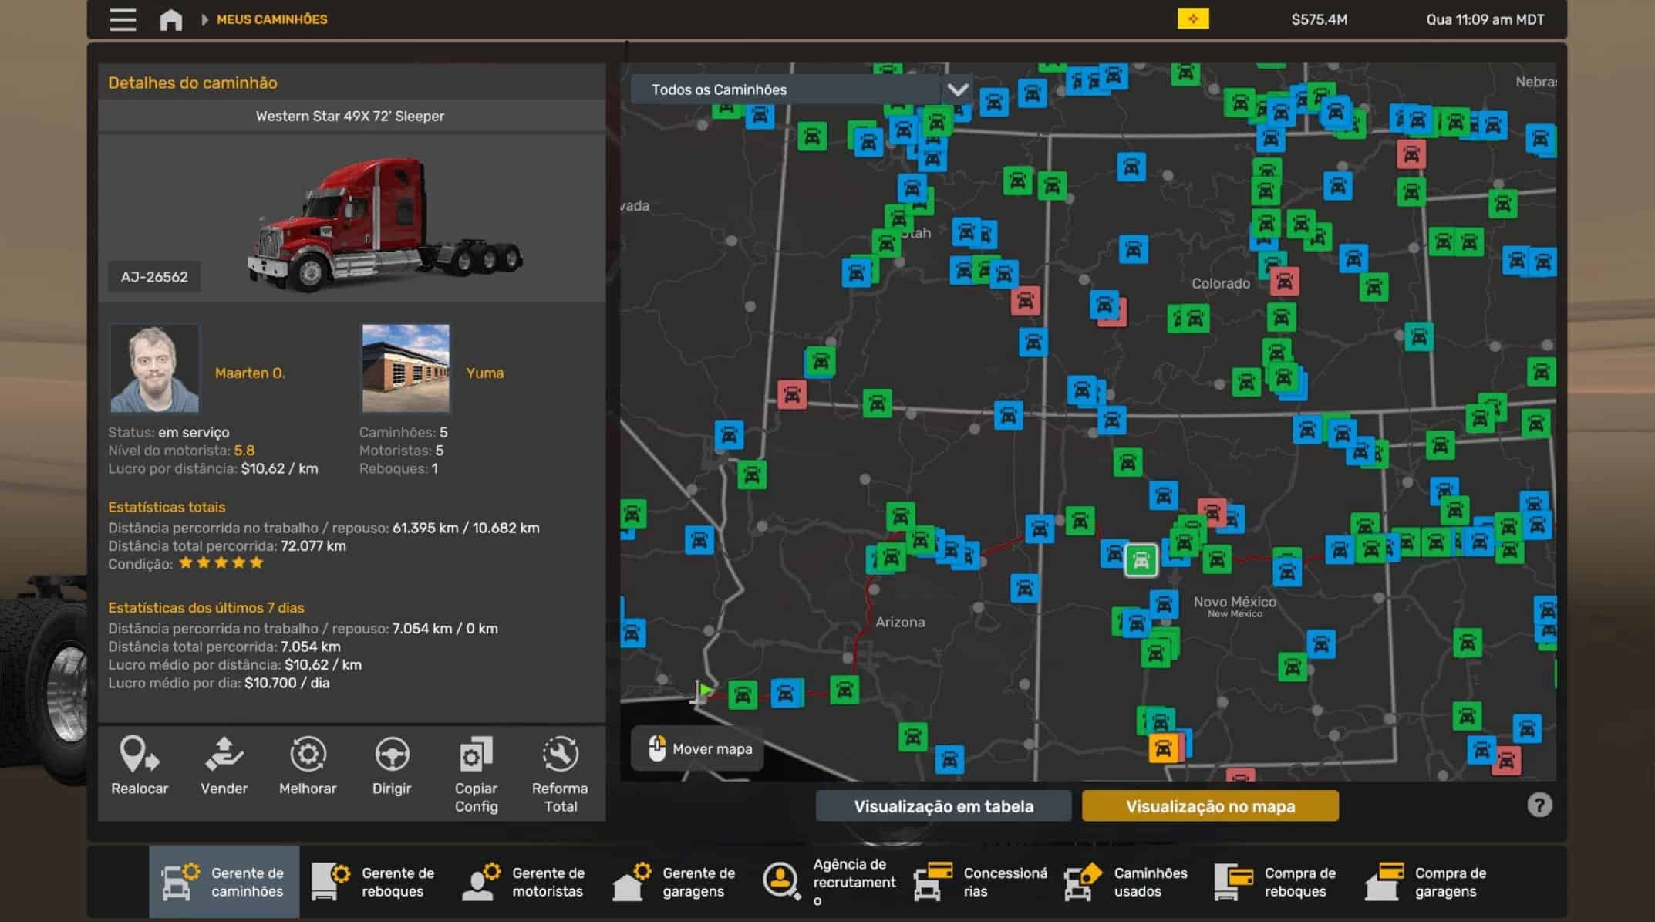Click the Realocar truck icon
The image size is (1655, 922).
click(139, 755)
